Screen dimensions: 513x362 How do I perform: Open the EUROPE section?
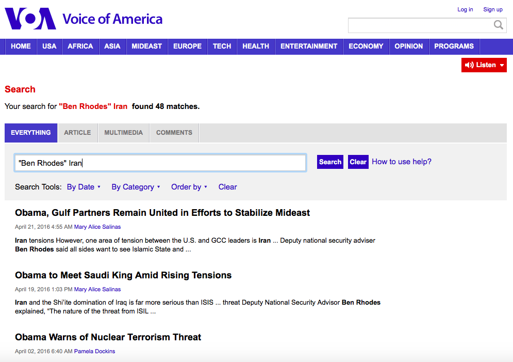pyautogui.click(x=187, y=46)
